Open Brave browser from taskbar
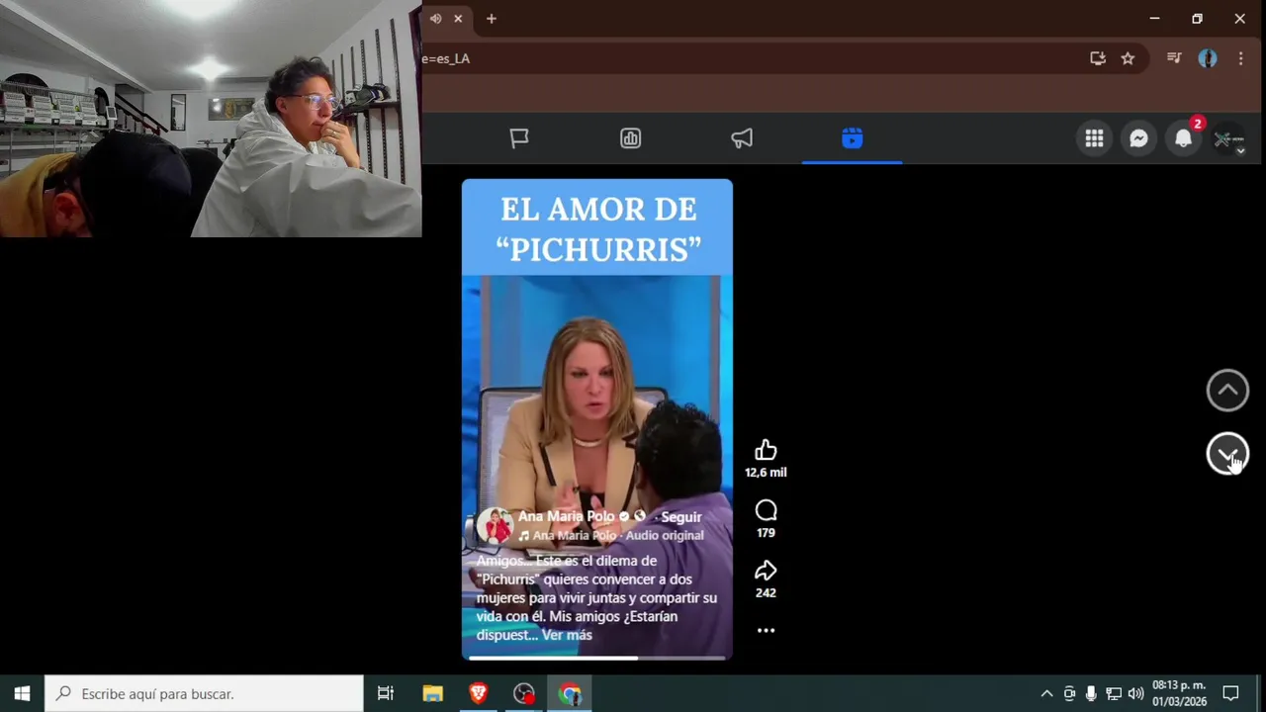1266x712 pixels. click(x=479, y=693)
